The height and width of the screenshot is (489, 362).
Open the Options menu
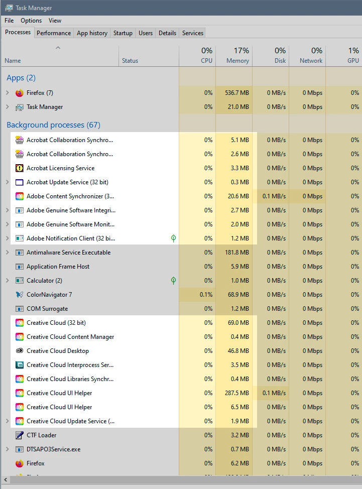tap(31, 21)
